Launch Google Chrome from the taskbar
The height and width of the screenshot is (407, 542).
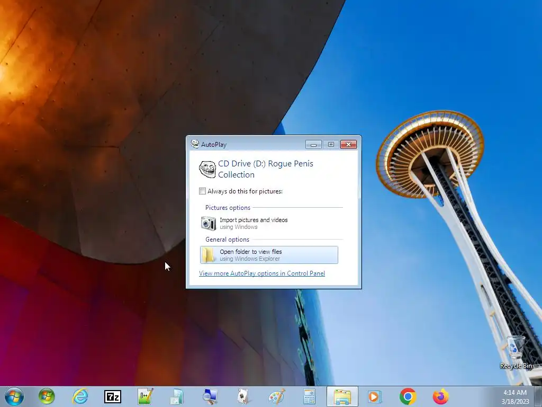click(408, 396)
